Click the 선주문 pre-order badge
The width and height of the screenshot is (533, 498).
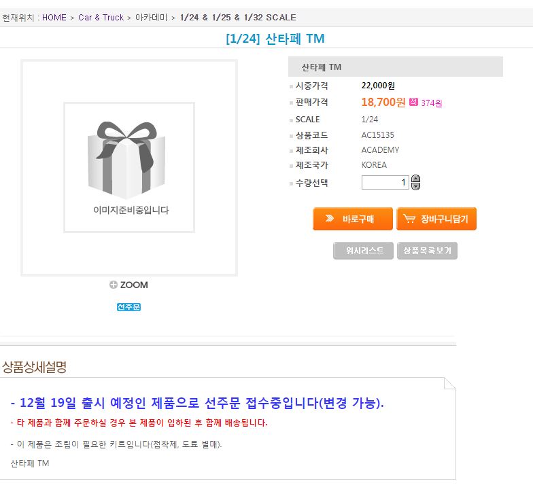(128, 307)
